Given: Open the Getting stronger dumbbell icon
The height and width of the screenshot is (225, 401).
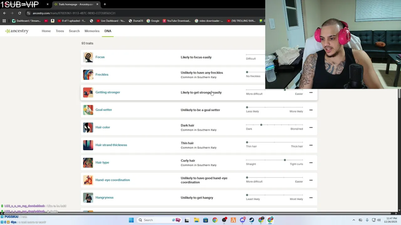Looking at the screenshot, I should [x=88, y=92].
